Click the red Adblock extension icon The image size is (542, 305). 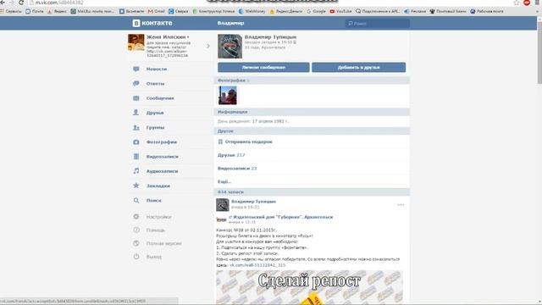click(527, 3)
